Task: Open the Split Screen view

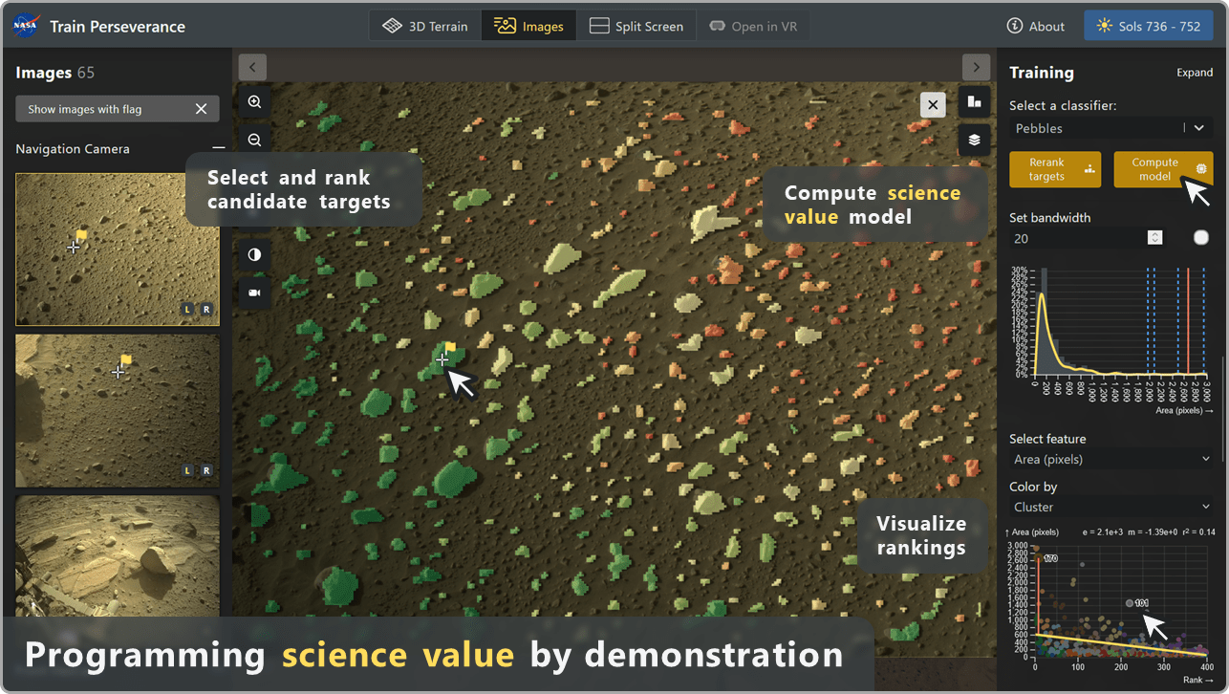Action: click(636, 26)
